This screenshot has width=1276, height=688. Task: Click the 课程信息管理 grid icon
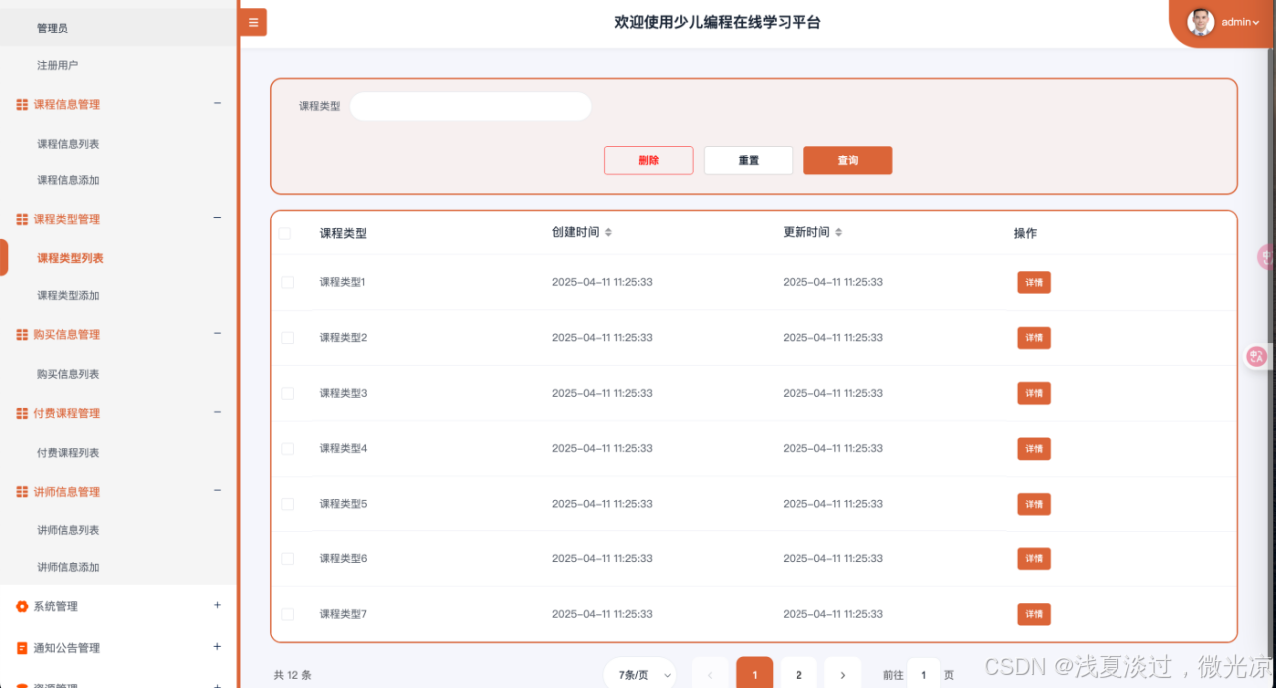pyautogui.click(x=23, y=104)
